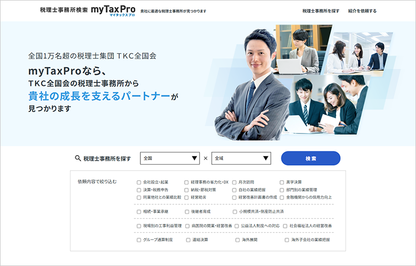Click the magnifying glass search icon

78,158
